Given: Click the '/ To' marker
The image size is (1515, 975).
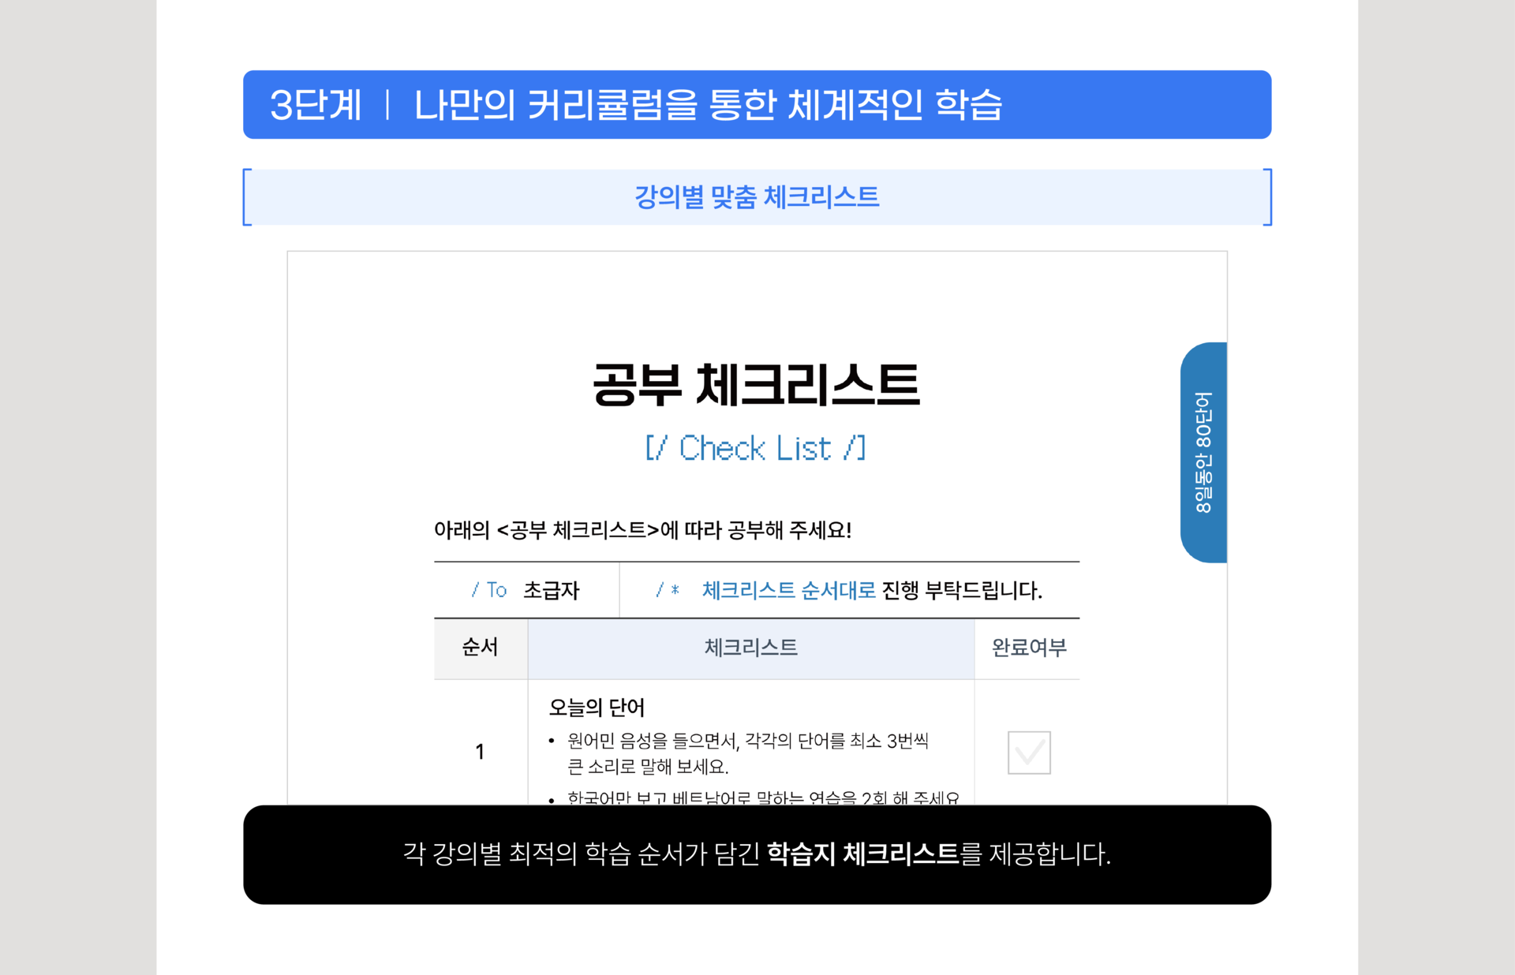Looking at the screenshot, I should [x=489, y=590].
